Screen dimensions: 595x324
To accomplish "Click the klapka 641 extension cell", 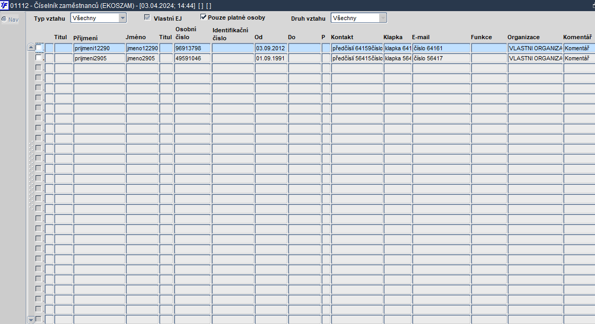I will point(398,48).
